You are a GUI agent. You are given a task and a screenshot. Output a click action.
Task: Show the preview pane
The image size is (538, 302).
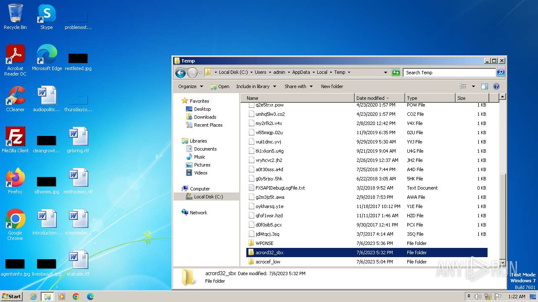click(484, 86)
